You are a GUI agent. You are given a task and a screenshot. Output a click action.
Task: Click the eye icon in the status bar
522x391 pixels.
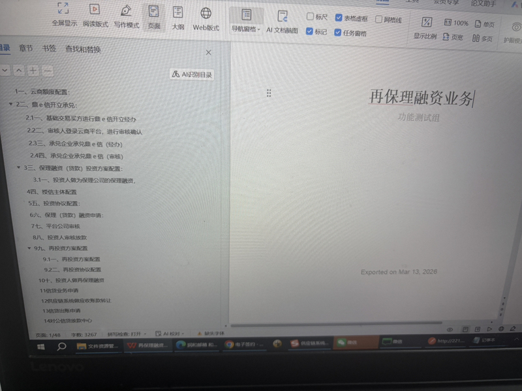[450, 330]
